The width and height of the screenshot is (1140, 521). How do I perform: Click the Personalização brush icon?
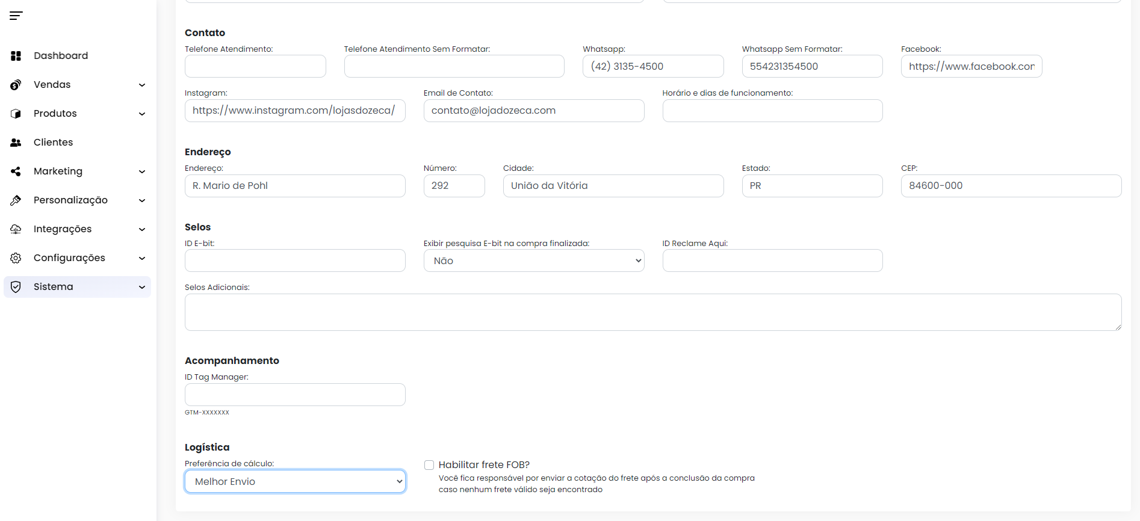tap(16, 200)
